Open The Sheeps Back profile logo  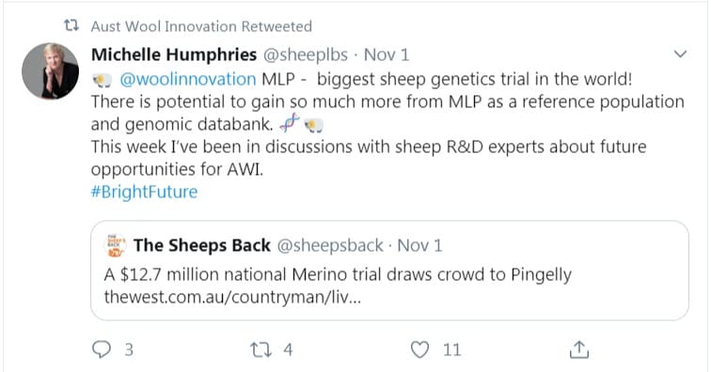tap(115, 245)
